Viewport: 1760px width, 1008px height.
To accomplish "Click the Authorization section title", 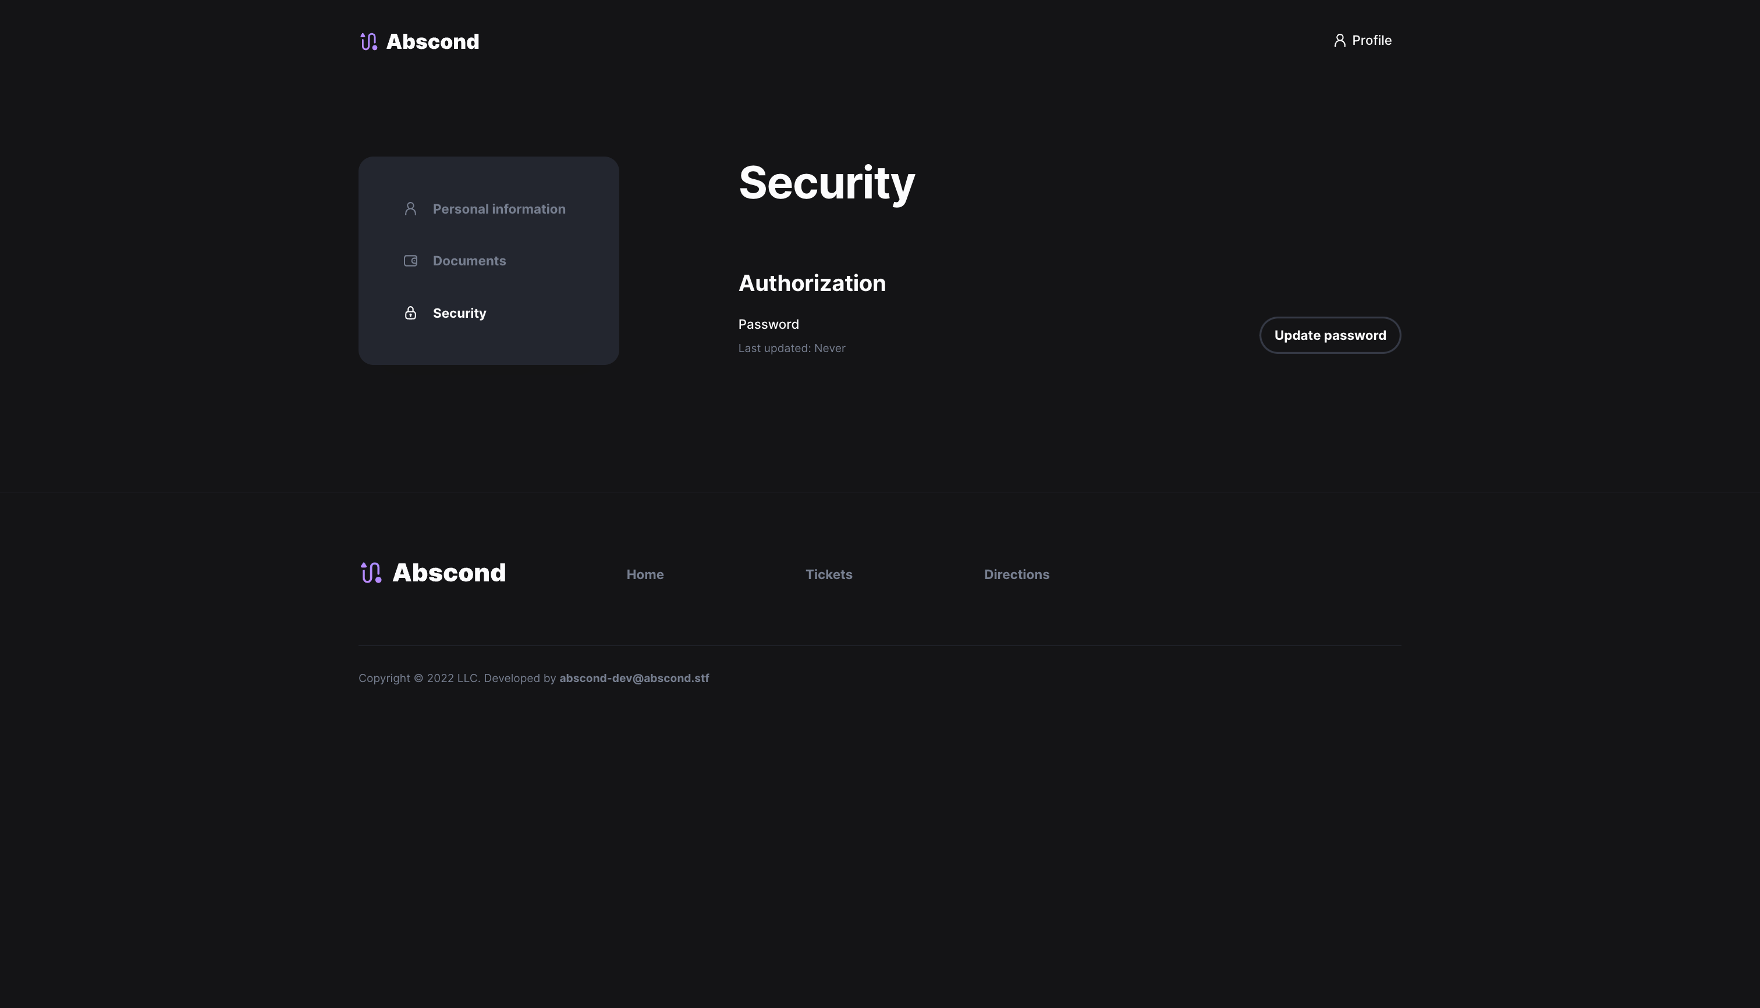I will 812,282.
